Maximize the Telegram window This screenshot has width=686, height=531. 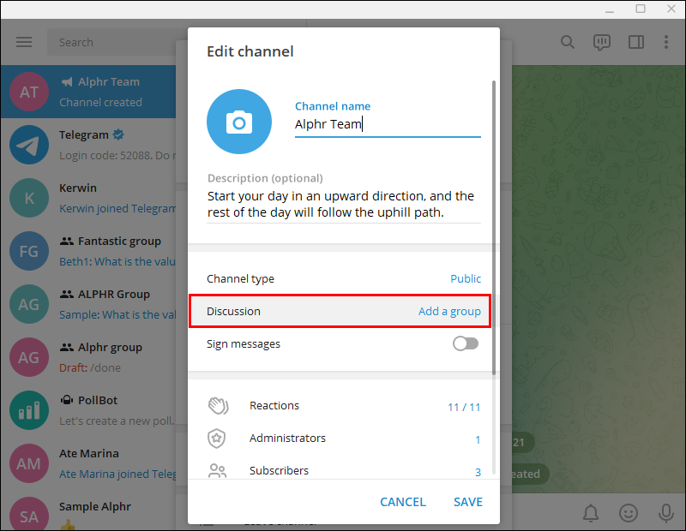point(641,9)
